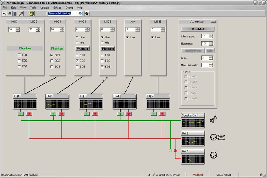Select Mic radio button in MIC4
267x178 pixels.
pyautogui.click(x=77, y=43)
